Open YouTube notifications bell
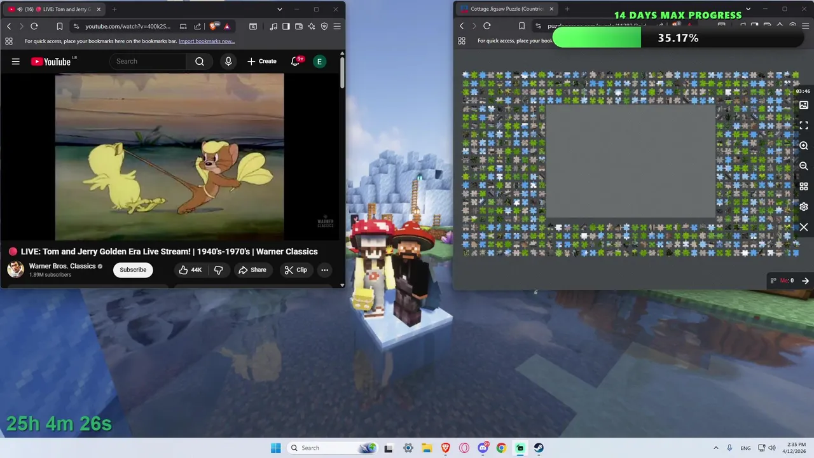The width and height of the screenshot is (814, 458). pos(295,61)
